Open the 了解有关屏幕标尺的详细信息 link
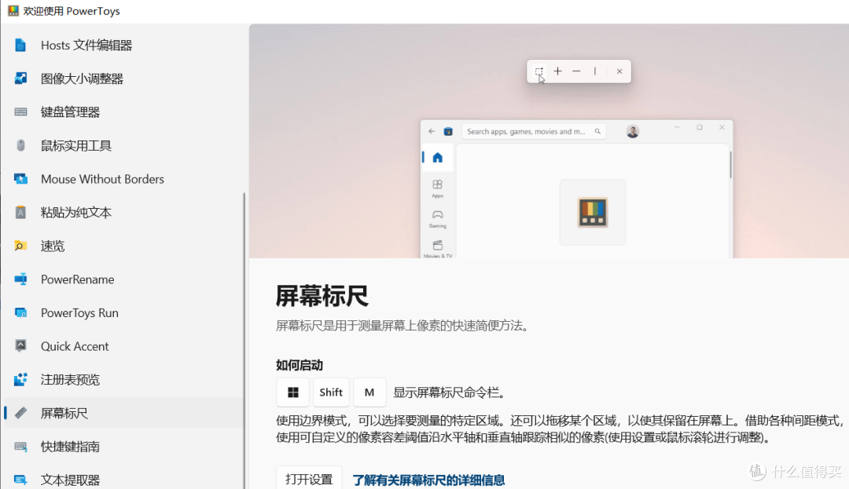The height and width of the screenshot is (489, 849). (x=428, y=479)
